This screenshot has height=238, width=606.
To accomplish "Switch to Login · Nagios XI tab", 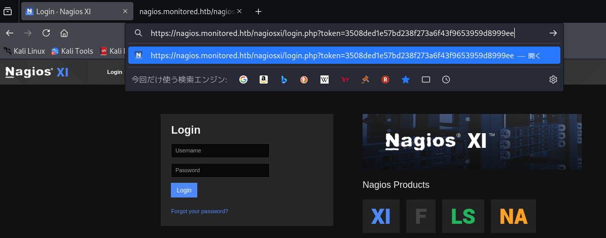I will pos(77,12).
